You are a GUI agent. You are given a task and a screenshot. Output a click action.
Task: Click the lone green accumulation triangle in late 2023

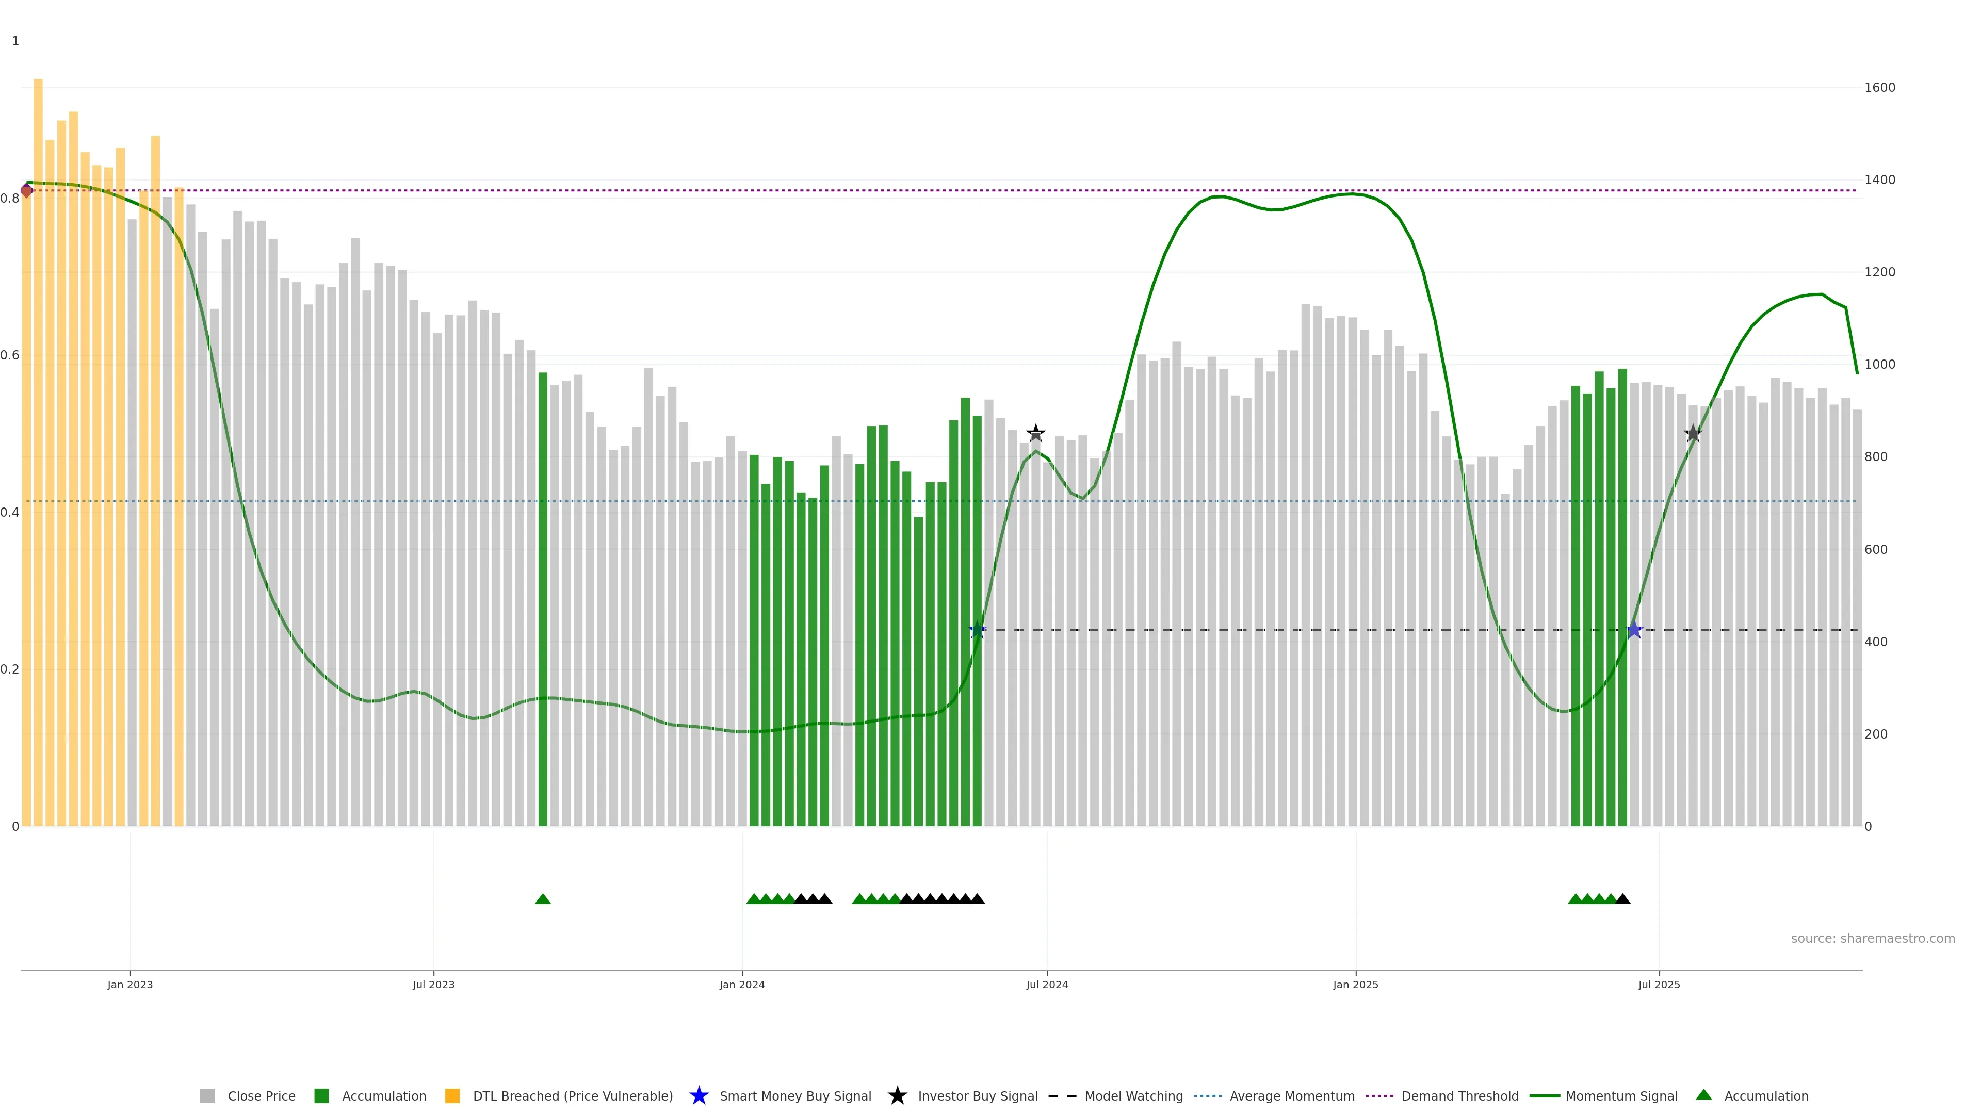pos(543,899)
